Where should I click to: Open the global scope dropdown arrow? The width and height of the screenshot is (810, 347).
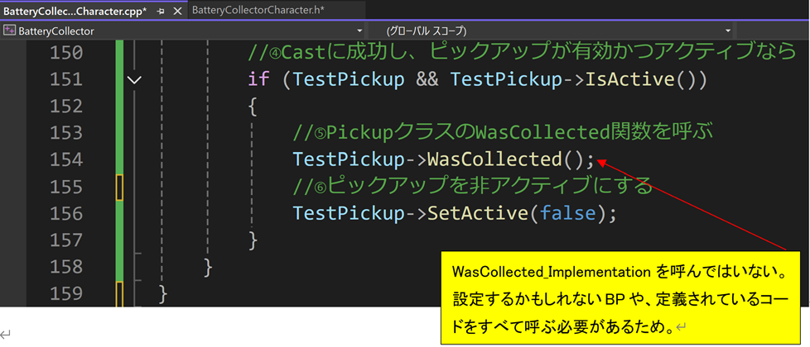[727, 31]
